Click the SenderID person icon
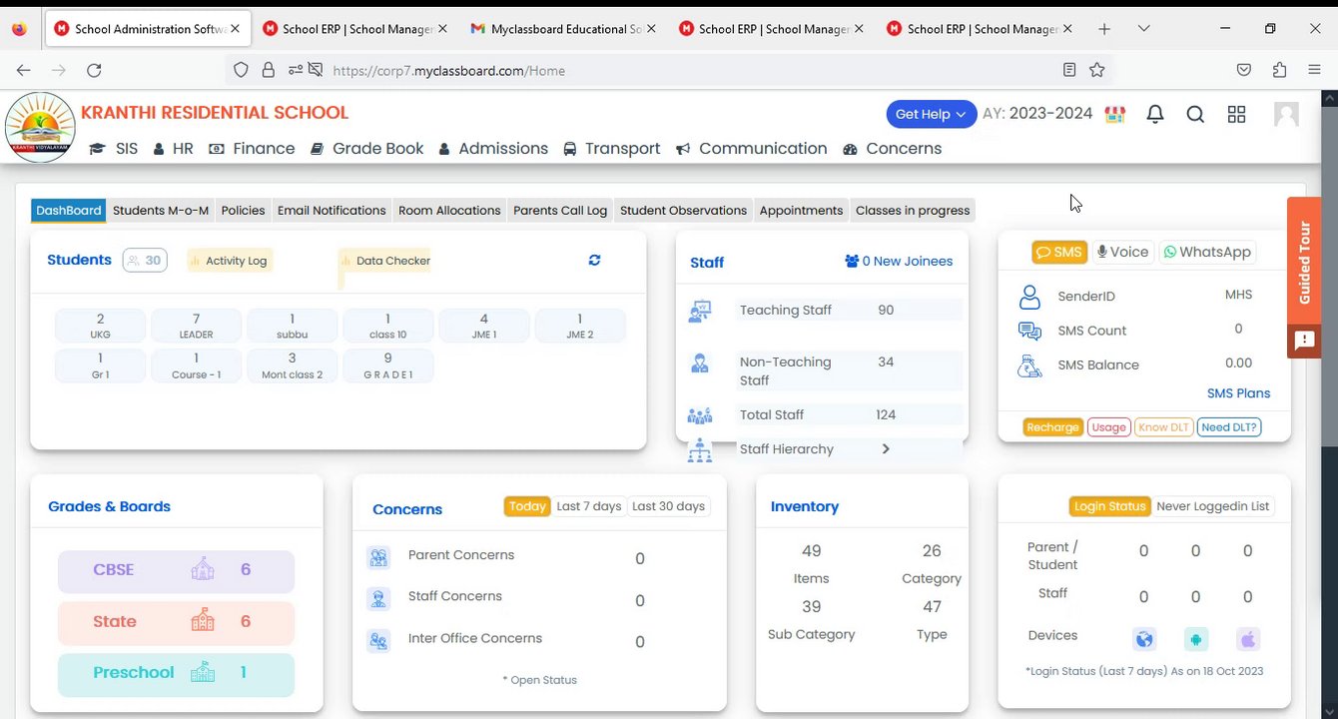 [1029, 297]
